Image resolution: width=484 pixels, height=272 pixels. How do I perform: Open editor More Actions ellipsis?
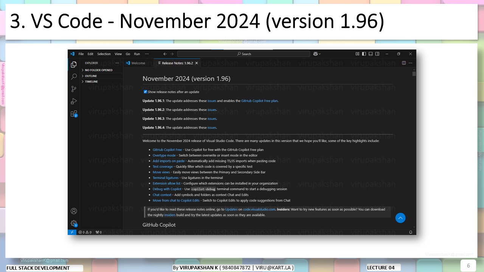pos(410,63)
